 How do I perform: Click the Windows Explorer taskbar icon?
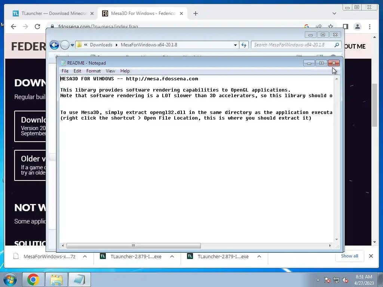56,280
